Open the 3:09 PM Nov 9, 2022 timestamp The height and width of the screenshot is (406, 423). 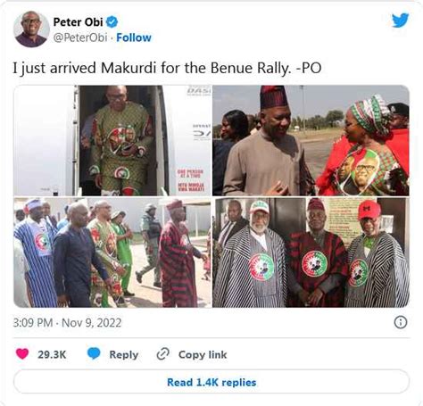coord(67,323)
